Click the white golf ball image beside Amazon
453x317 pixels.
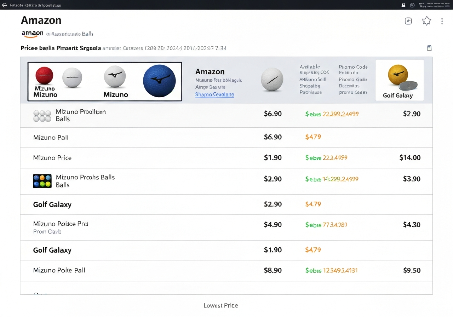coord(272,80)
